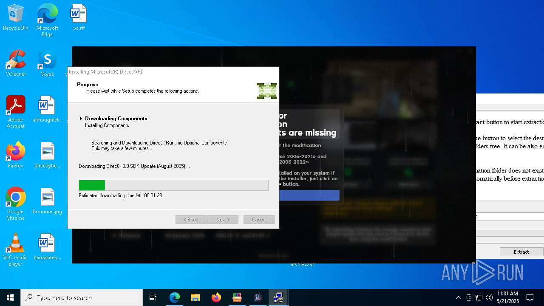
Task: Launch Skype desktop shortcut
Action: point(47,64)
